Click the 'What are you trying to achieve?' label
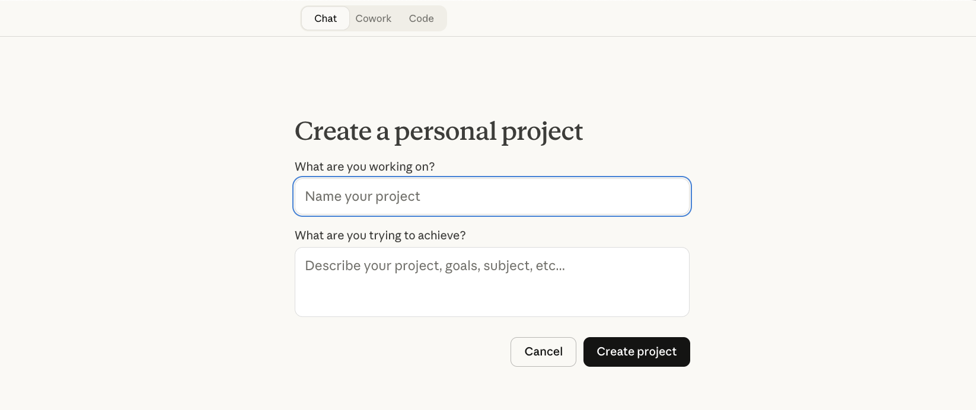This screenshot has width=976, height=410. [x=380, y=235]
